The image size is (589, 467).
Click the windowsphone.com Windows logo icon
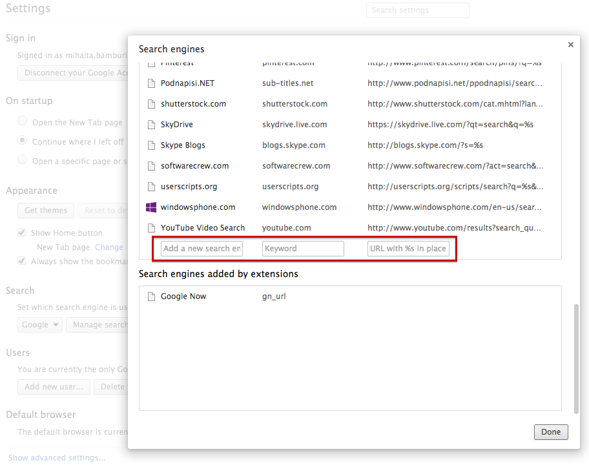[151, 207]
